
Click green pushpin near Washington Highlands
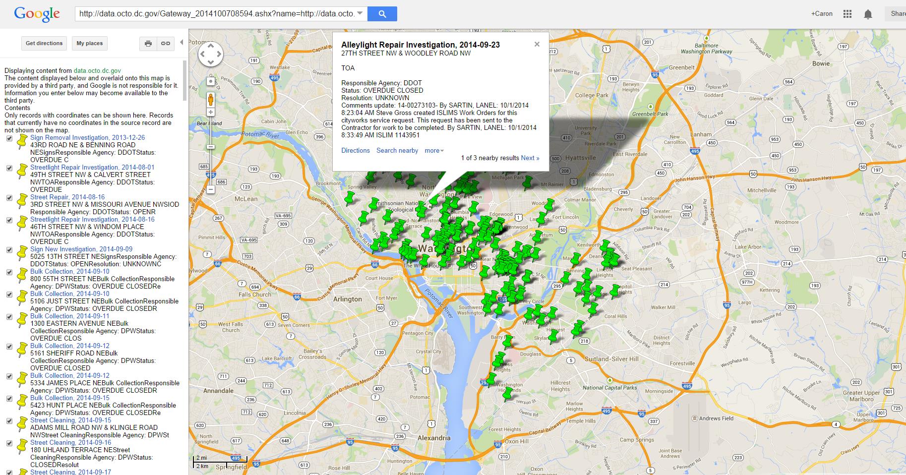pyautogui.click(x=506, y=395)
